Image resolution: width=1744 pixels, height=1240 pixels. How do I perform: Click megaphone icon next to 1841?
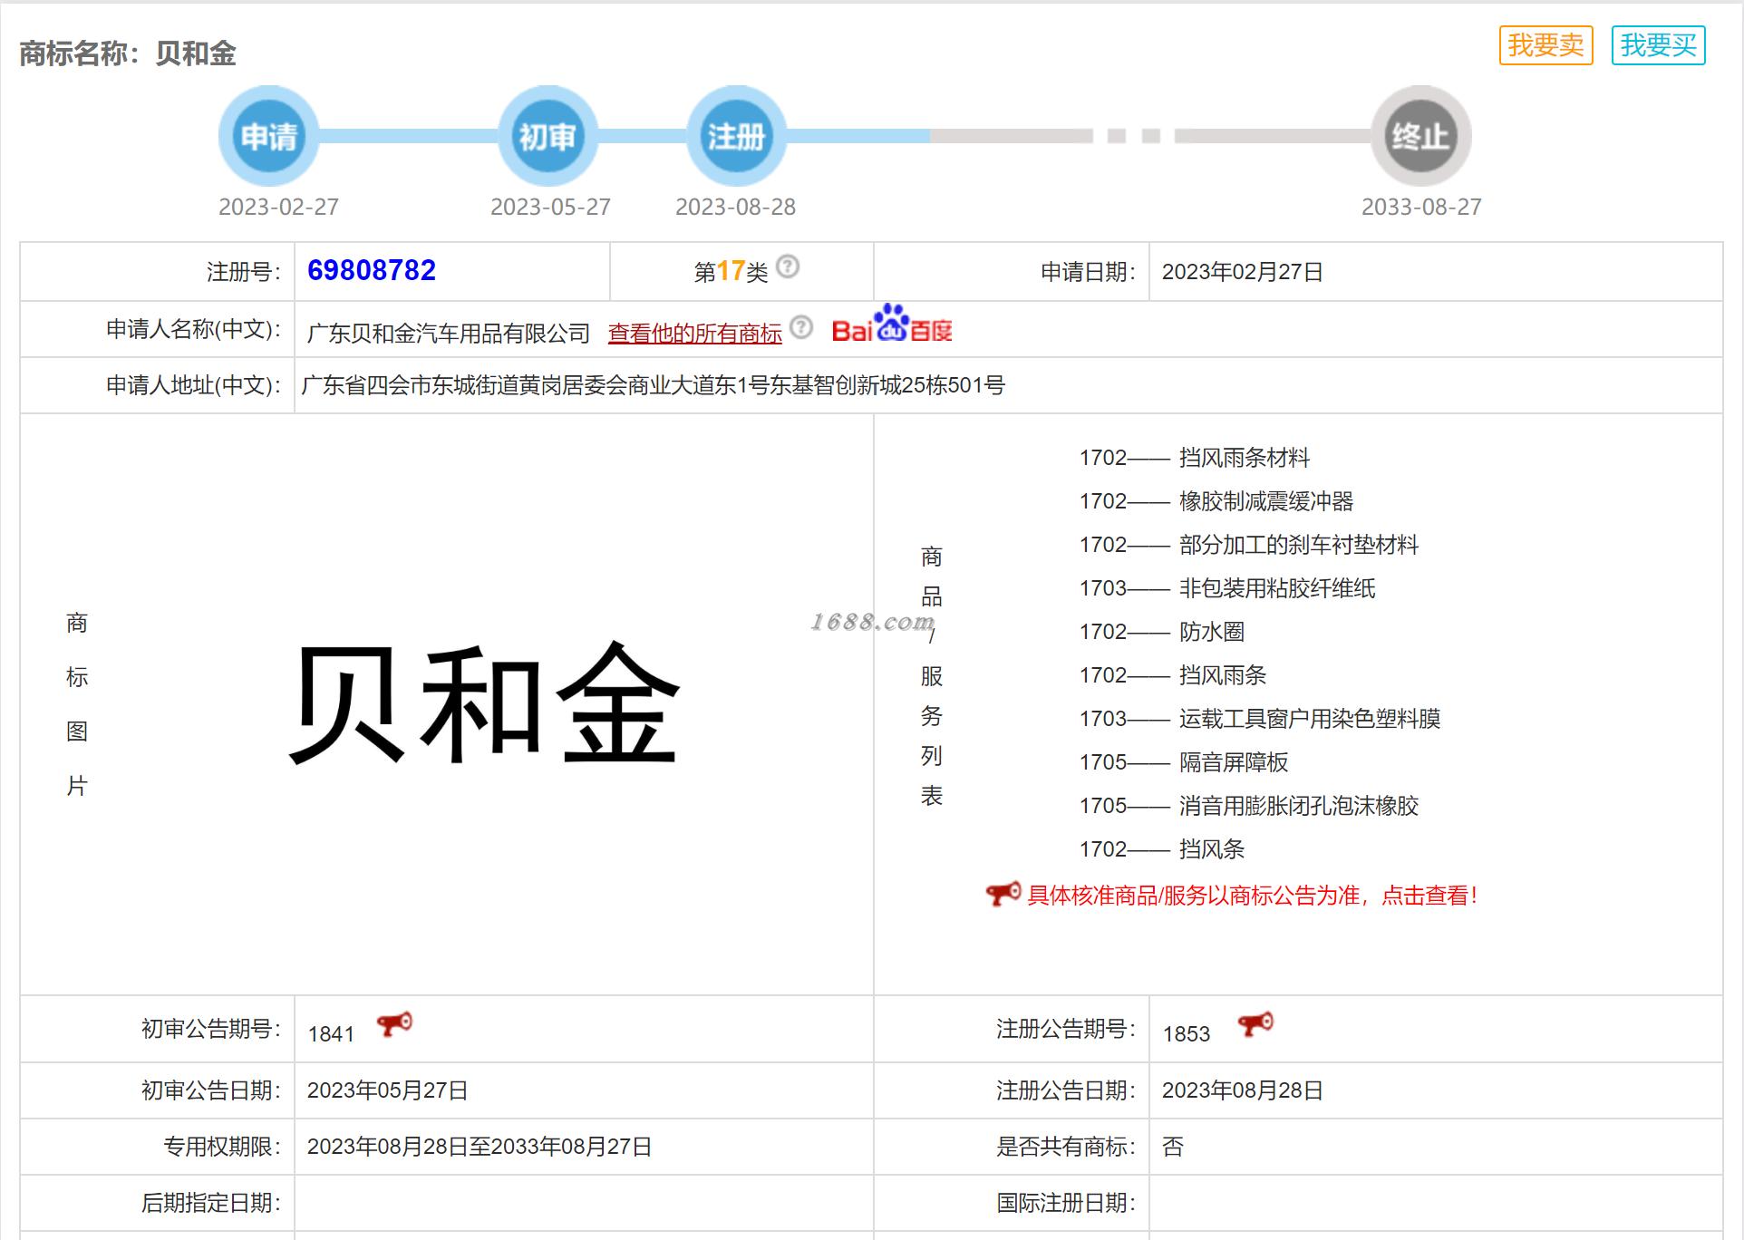click(394, 1025)
